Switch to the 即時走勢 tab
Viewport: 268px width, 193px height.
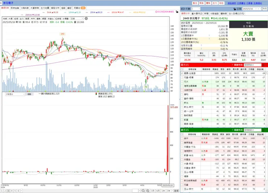15,8
